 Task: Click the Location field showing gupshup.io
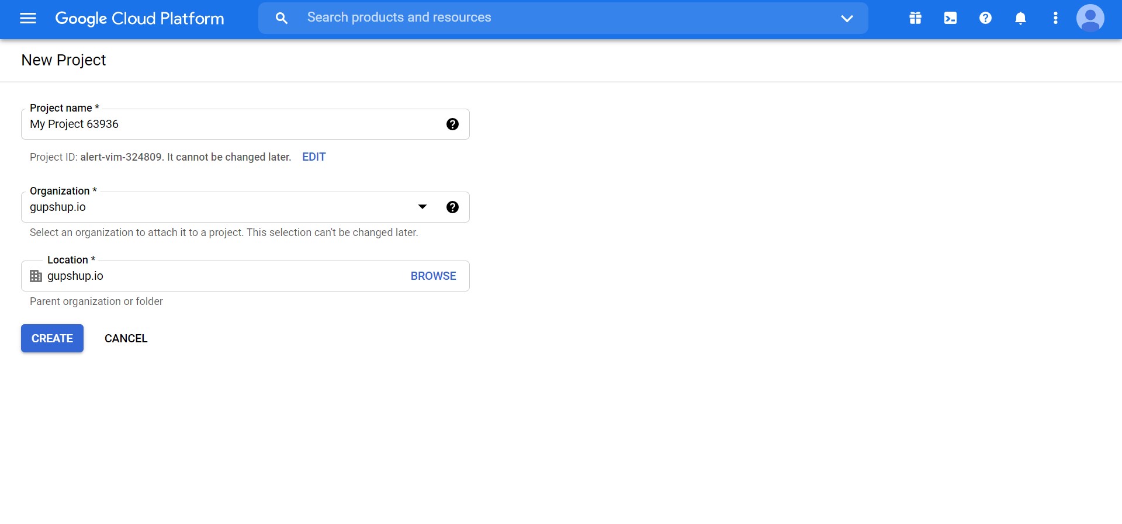pyautogui.click(x=245, y=276)
